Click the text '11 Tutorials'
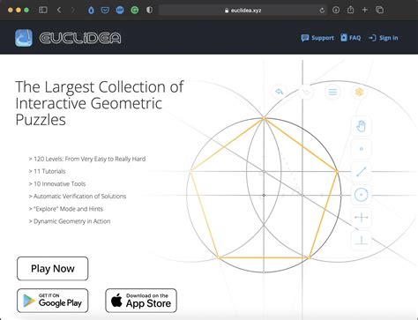This screenshot has width=418, height=320. point(49,171)
